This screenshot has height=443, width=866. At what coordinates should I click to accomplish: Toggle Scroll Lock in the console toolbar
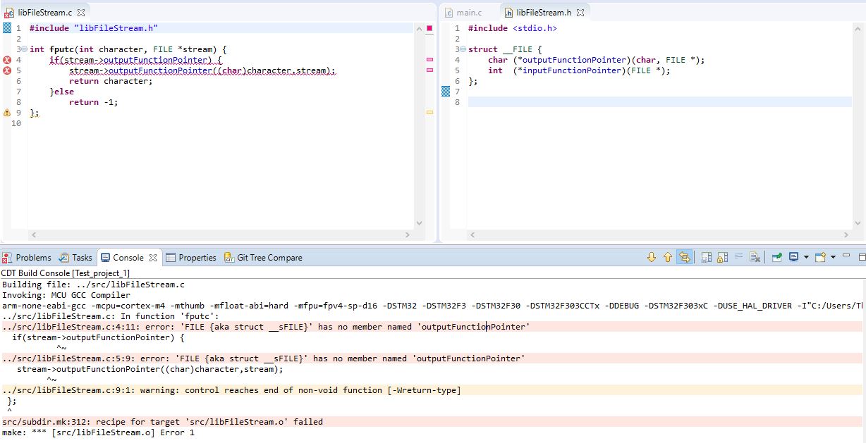click(x=721, y=258)
